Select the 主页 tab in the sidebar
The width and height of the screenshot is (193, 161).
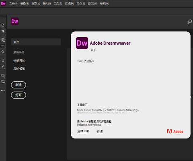pyautogui.click(x=36, y=42)
